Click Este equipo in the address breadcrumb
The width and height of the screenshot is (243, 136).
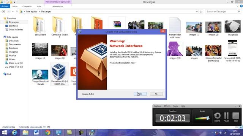[x=32, y=12]
